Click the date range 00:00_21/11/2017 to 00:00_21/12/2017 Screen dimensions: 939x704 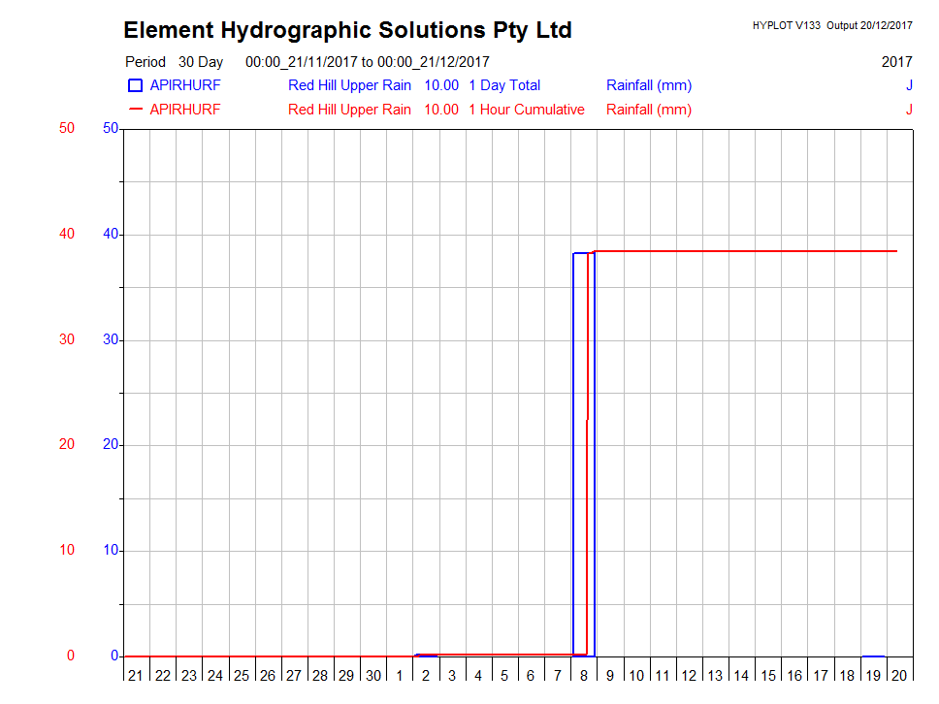coord(368,61)
